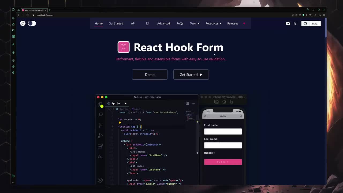Screen dimensions: 343x193
Task: Click the simulator home icon
Action: [224, 102]
